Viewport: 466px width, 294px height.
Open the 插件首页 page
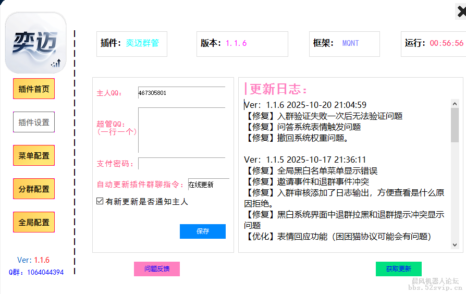(x=34, y=89)
